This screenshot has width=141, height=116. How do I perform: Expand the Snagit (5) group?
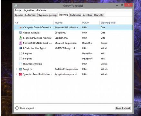pos(16,69)
